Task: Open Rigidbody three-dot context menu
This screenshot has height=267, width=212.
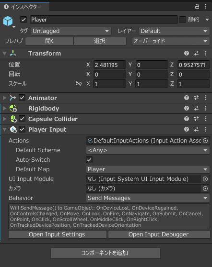Action: (206, 108)
